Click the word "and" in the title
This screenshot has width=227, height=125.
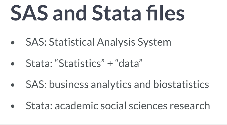(70, 13)
